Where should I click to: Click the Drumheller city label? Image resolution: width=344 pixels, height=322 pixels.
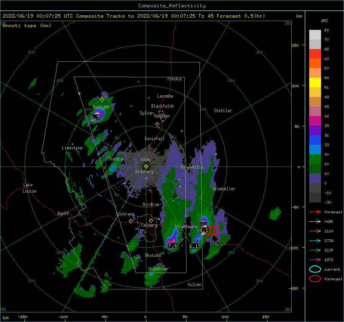[224, 189]
